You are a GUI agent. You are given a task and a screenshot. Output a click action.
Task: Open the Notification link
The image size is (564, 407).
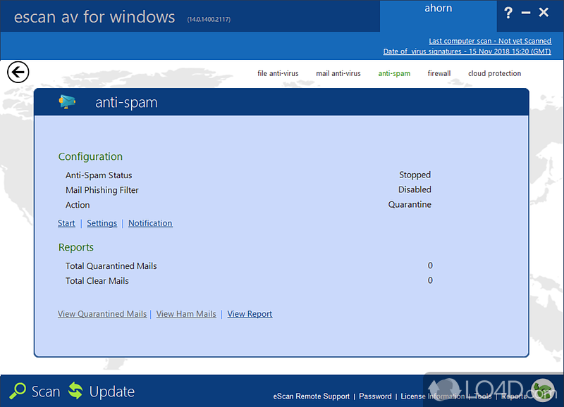(x=150, y=223)
